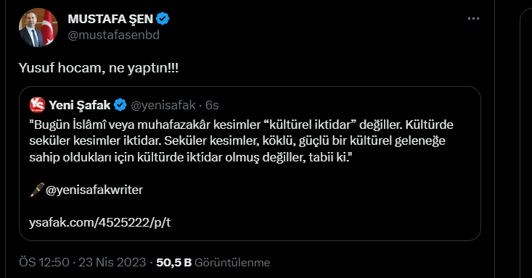Screen dimensions: 532x278
Task: Go to the @yenisafak handle
Action: (163, 105)
